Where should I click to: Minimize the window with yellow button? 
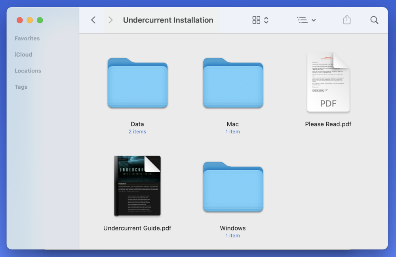tap(30, 20)
